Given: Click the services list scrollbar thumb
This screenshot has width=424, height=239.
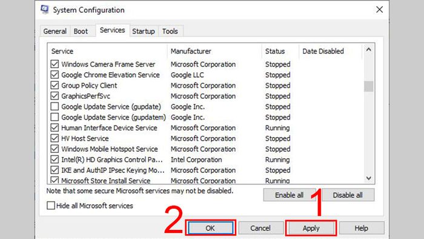Looking at the screenshot, I should pyautogui.click(x=368, y=87).
